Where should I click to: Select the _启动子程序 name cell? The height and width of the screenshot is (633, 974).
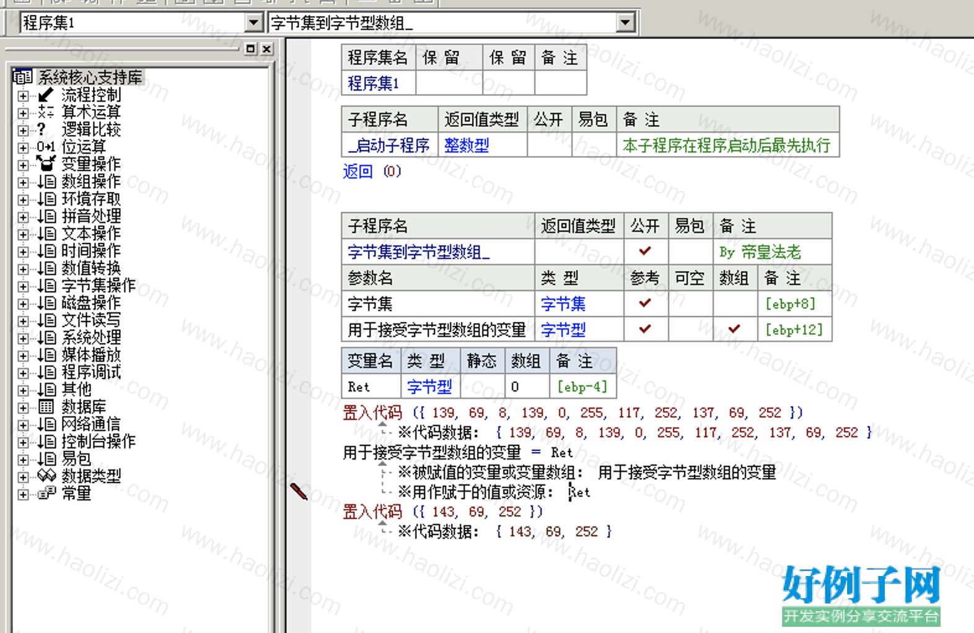pyautogui.click(x=390, y=145)
